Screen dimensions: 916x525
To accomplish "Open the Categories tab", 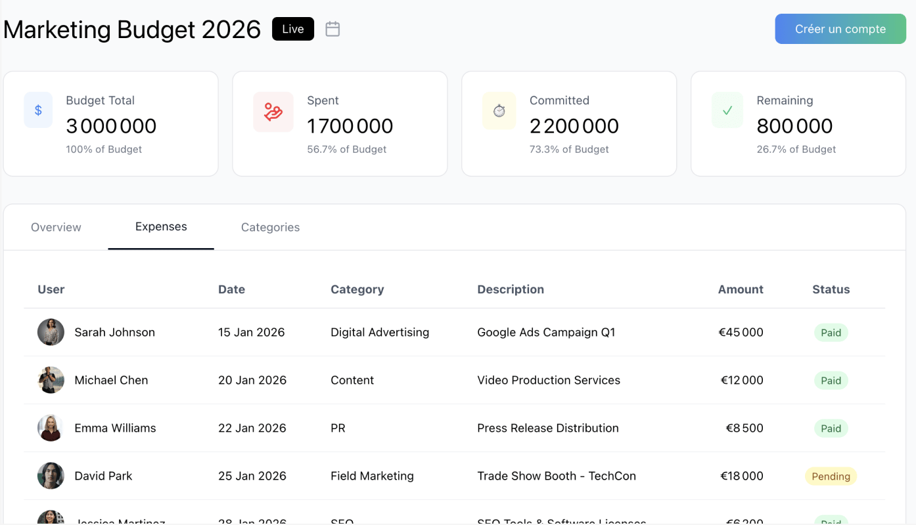I will point(270,227).
